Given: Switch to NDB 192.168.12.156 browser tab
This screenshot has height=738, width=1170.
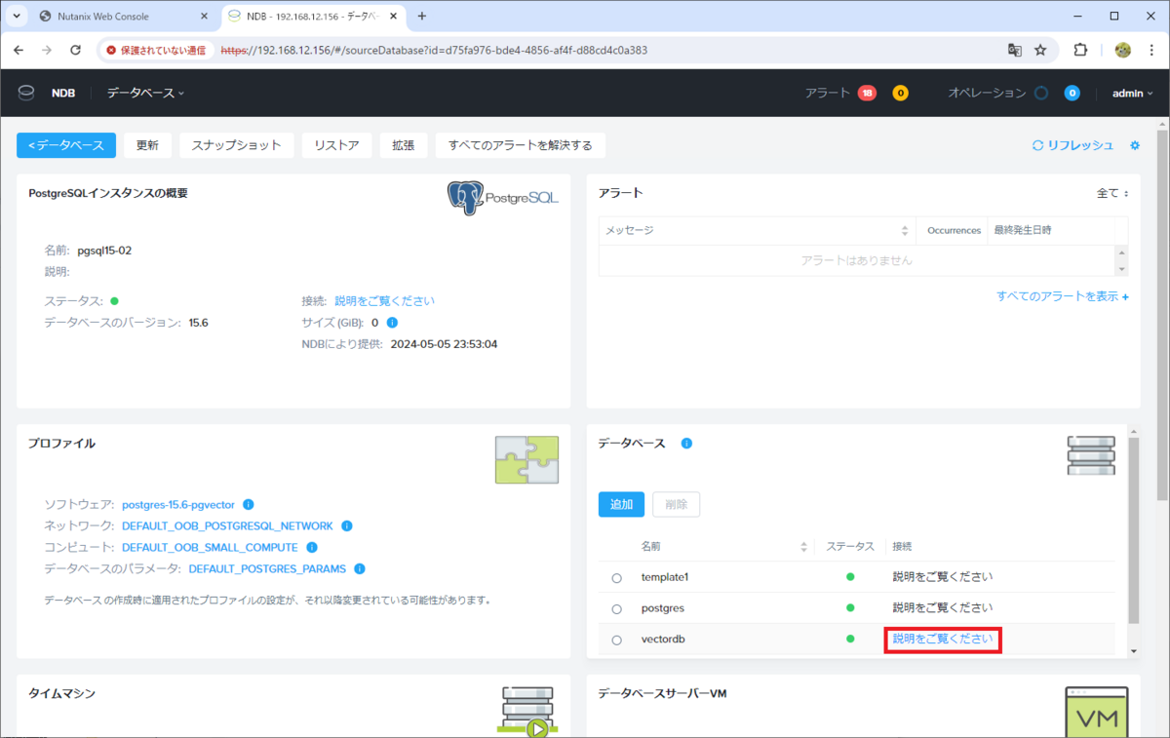Looking at the screenshot, I should coord(311,17).
